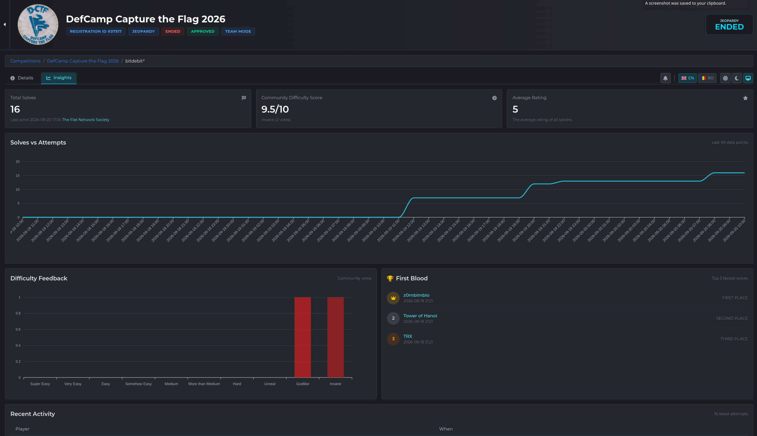Click the TEAM MODE badge

click(x=238, y=31)
